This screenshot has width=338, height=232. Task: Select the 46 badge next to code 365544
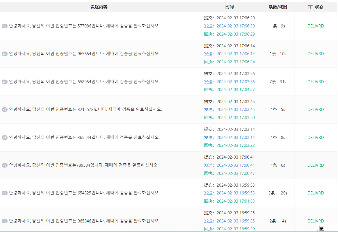(x=4, y=138)
